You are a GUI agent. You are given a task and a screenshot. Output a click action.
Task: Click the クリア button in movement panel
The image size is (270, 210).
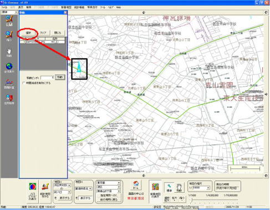tap(43, 33)
